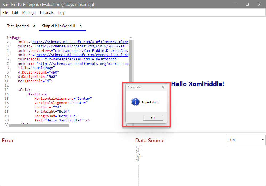Click VerticalAlignment="Center" attribute
The height and width of the screenshot is (186, 266).
(x=61, y=103)
